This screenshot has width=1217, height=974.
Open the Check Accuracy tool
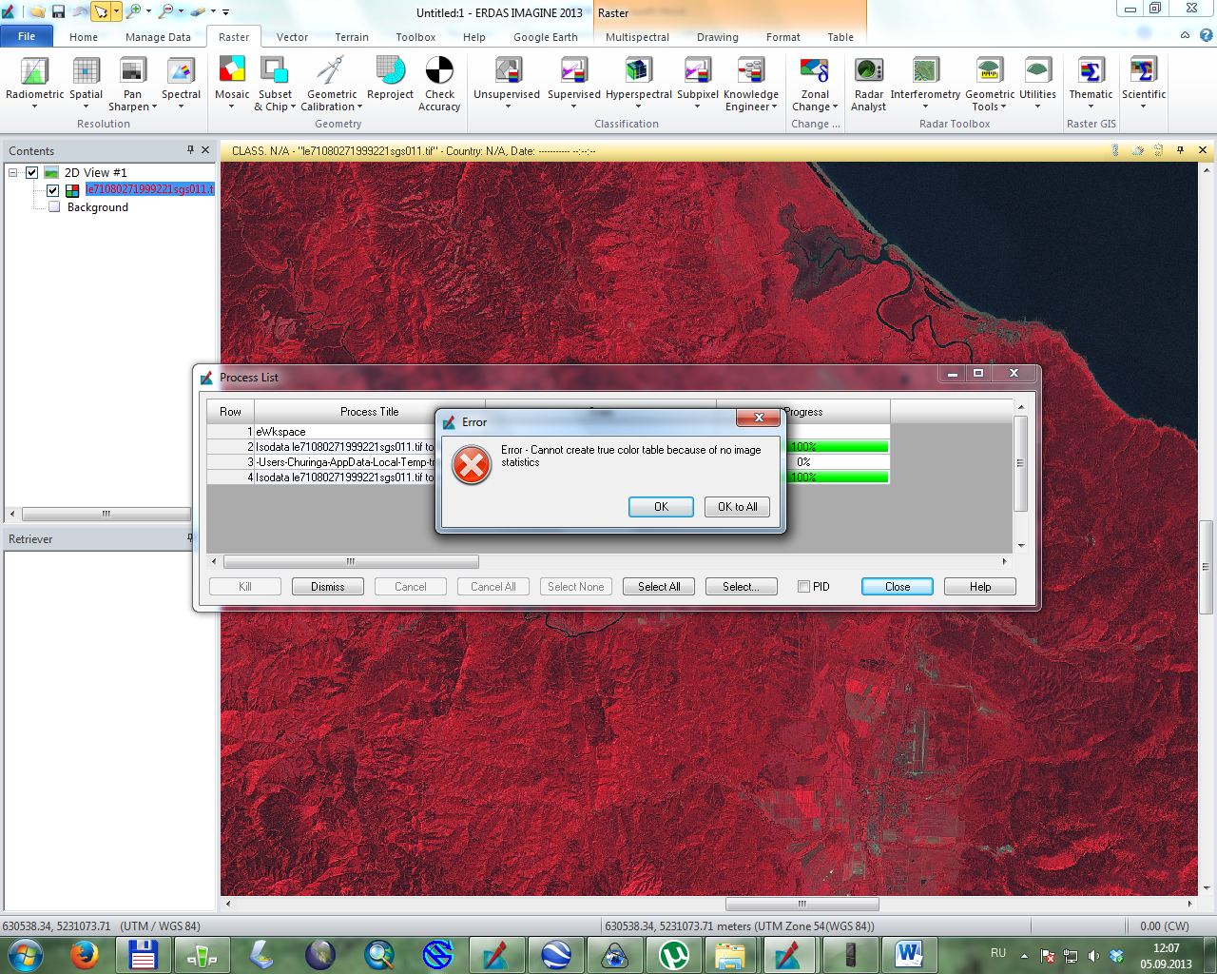click(x=439, y=72)
